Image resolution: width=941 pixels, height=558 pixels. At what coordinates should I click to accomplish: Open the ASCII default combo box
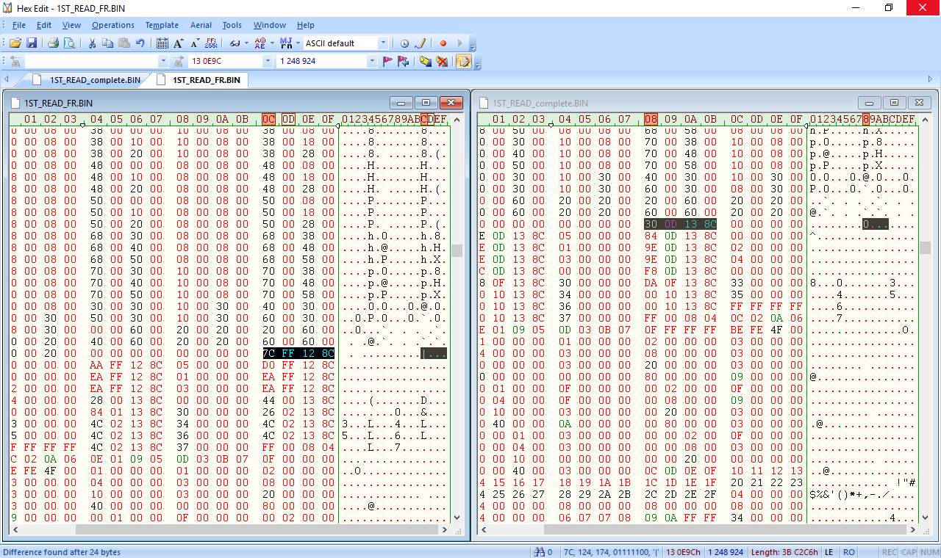[x=346, y=43]
